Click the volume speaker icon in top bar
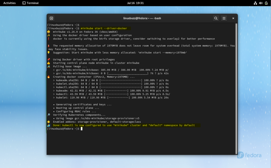This screenshot has width=271, height=168. (261, 3)
